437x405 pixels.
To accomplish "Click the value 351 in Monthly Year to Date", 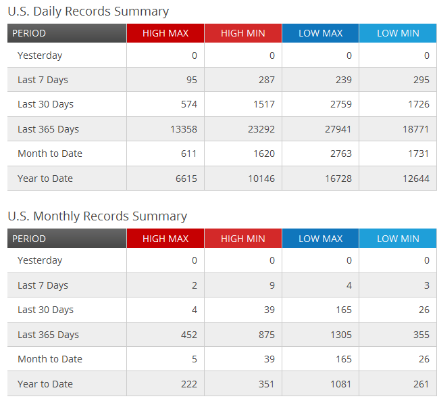I will [267, 384].
